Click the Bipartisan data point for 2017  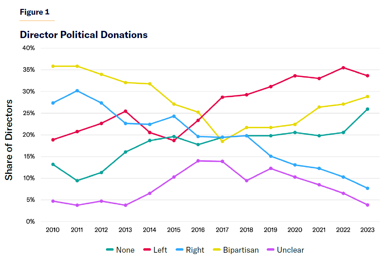222,141
